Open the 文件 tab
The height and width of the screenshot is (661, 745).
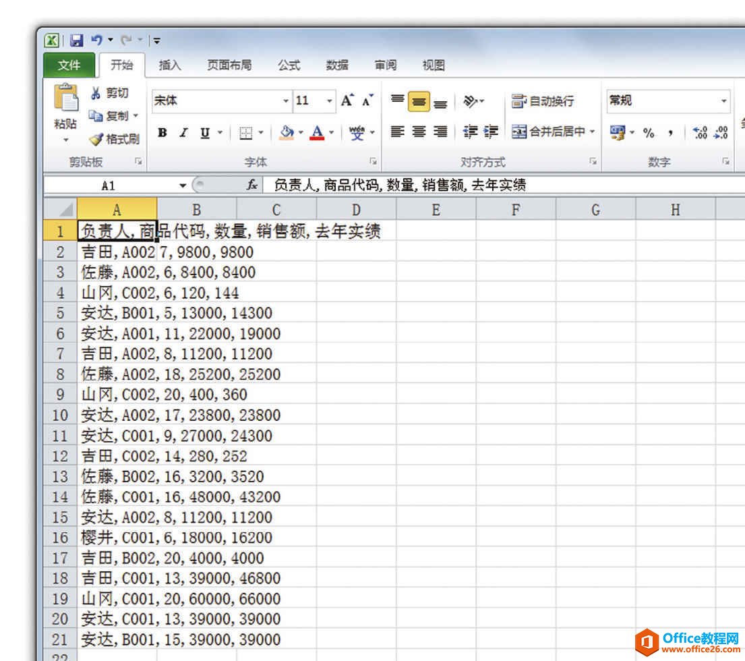(69, 65)
